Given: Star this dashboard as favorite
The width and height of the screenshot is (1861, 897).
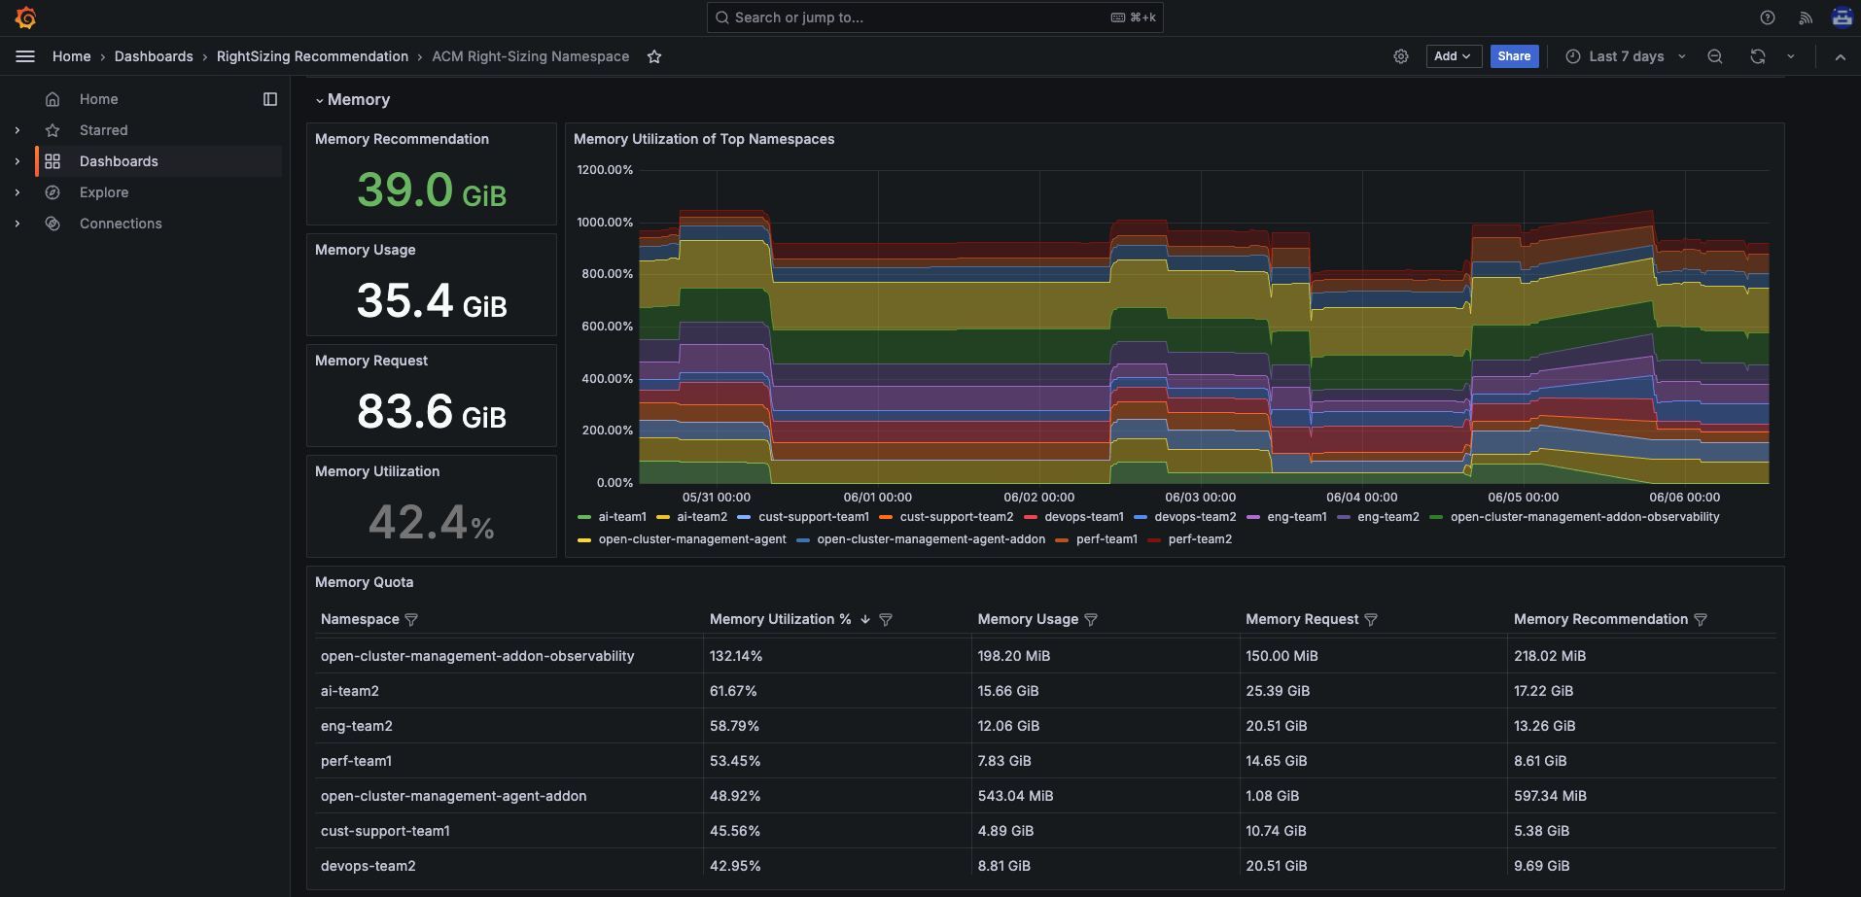Looking at the screenshot, I should point(654,56).
